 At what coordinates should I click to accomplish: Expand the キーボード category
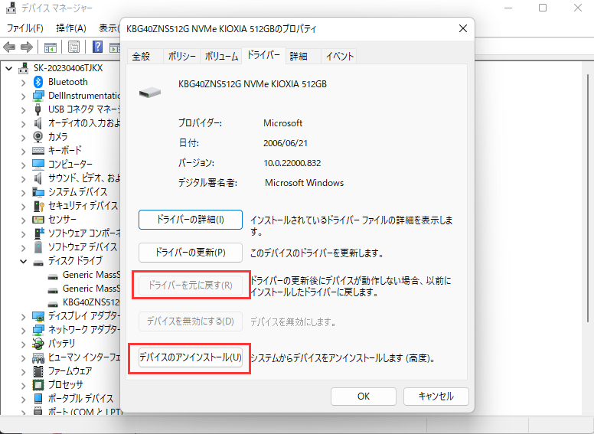[x=24, y=151]
